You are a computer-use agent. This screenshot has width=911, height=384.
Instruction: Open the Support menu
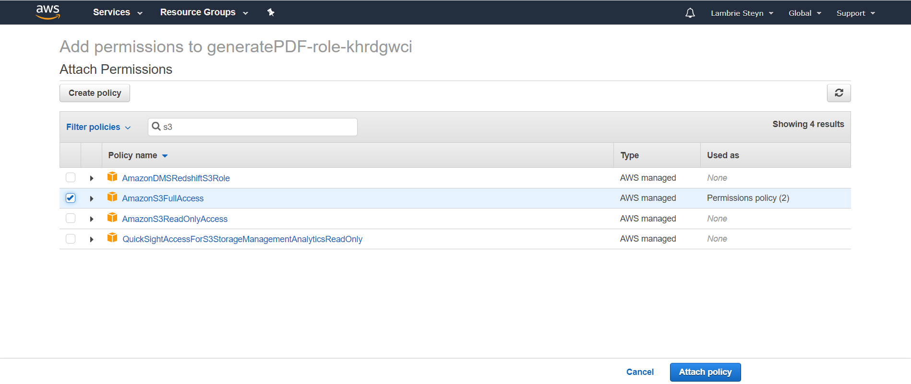[x=856, y=13]
